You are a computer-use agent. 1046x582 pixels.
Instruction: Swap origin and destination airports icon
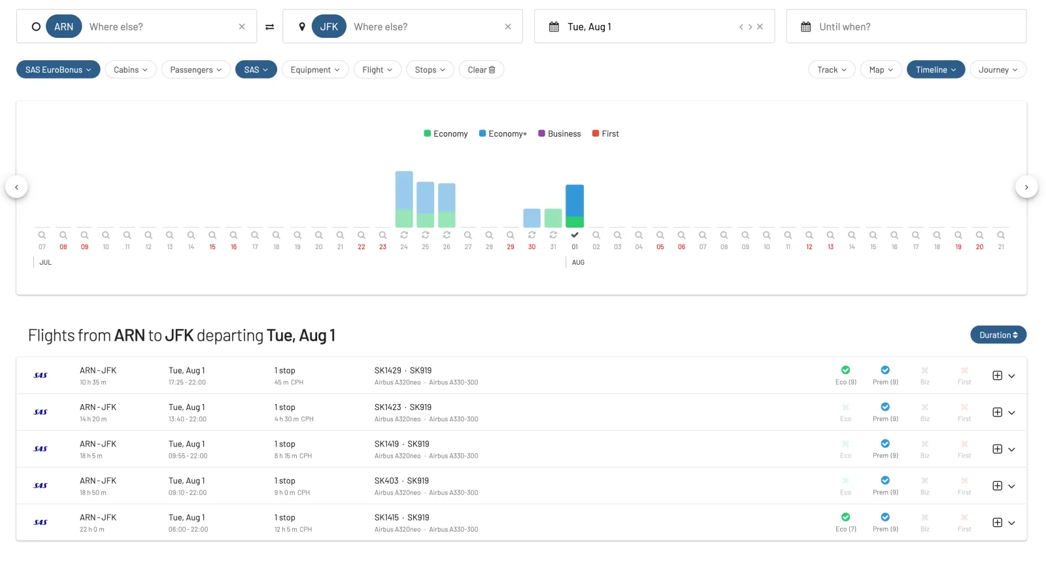coord(269,27)
